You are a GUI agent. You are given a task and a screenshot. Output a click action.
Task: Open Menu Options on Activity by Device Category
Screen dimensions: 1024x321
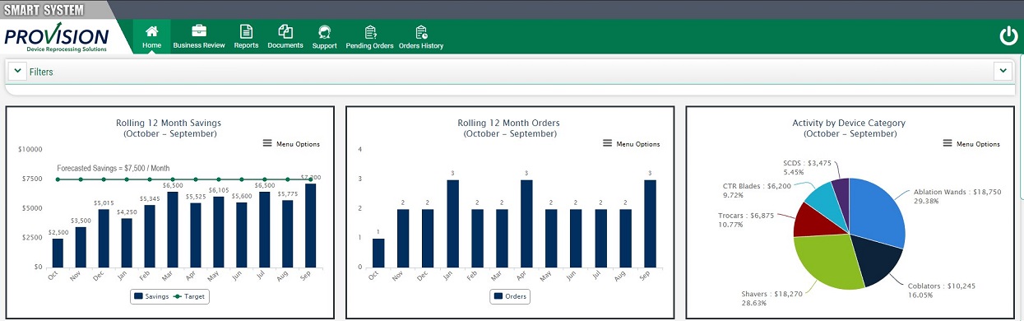coord(971,144)
